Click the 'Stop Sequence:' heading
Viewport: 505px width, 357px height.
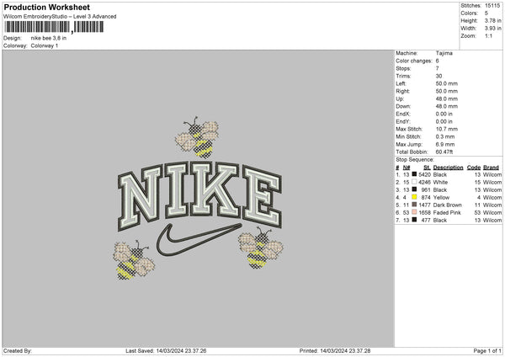415,159
